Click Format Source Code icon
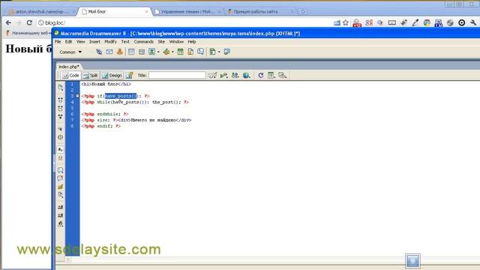 [60, 223]
